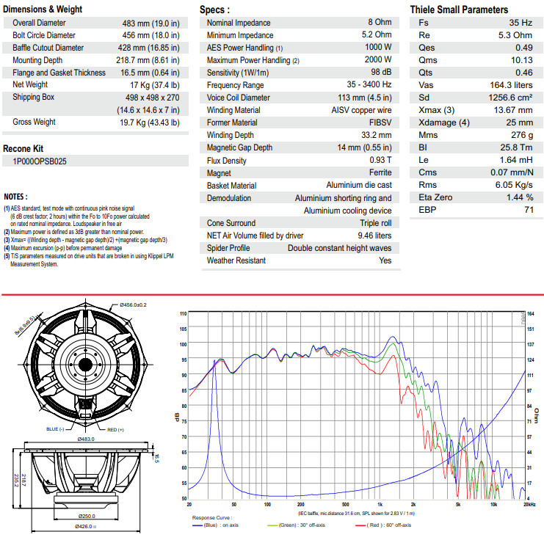Click the 'FIBSV' former material value
The width and height of the screenshot is (544, 540).
click(x=380, y=123)
